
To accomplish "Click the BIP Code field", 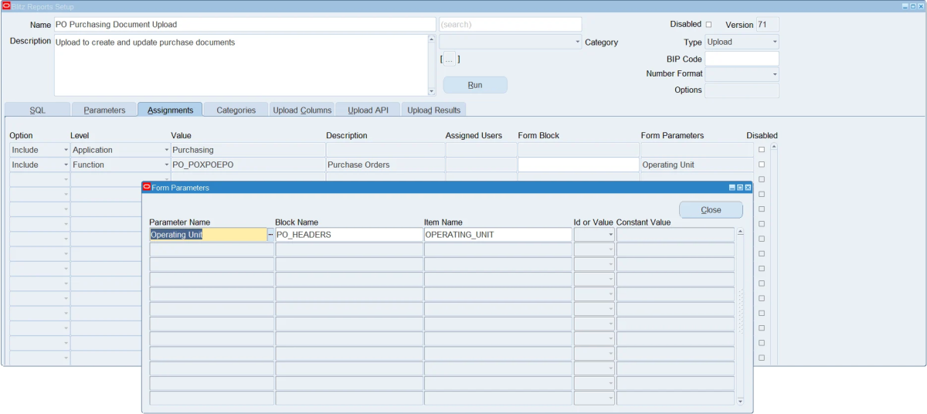I will tap(742, 59).
